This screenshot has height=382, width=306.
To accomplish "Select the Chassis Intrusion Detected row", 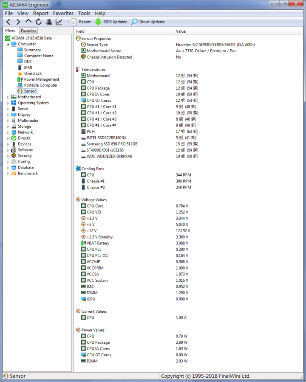I will click(x=188, y=57).
